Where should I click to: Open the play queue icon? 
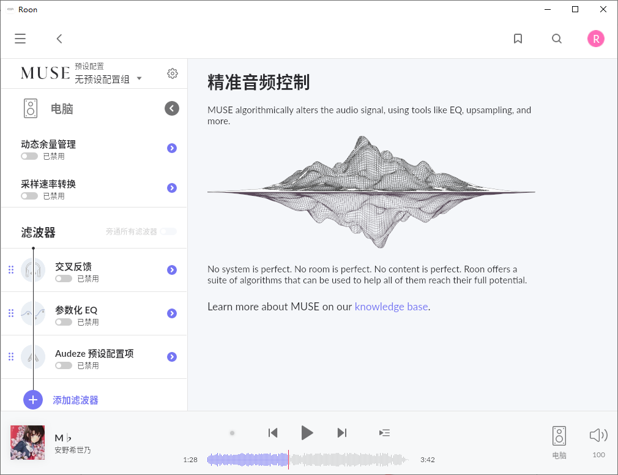tap(384, 433)
